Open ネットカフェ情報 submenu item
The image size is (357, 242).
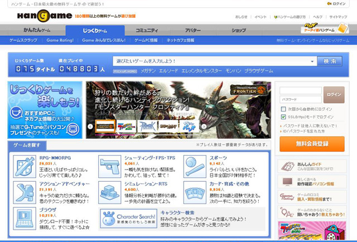[180, 40]
